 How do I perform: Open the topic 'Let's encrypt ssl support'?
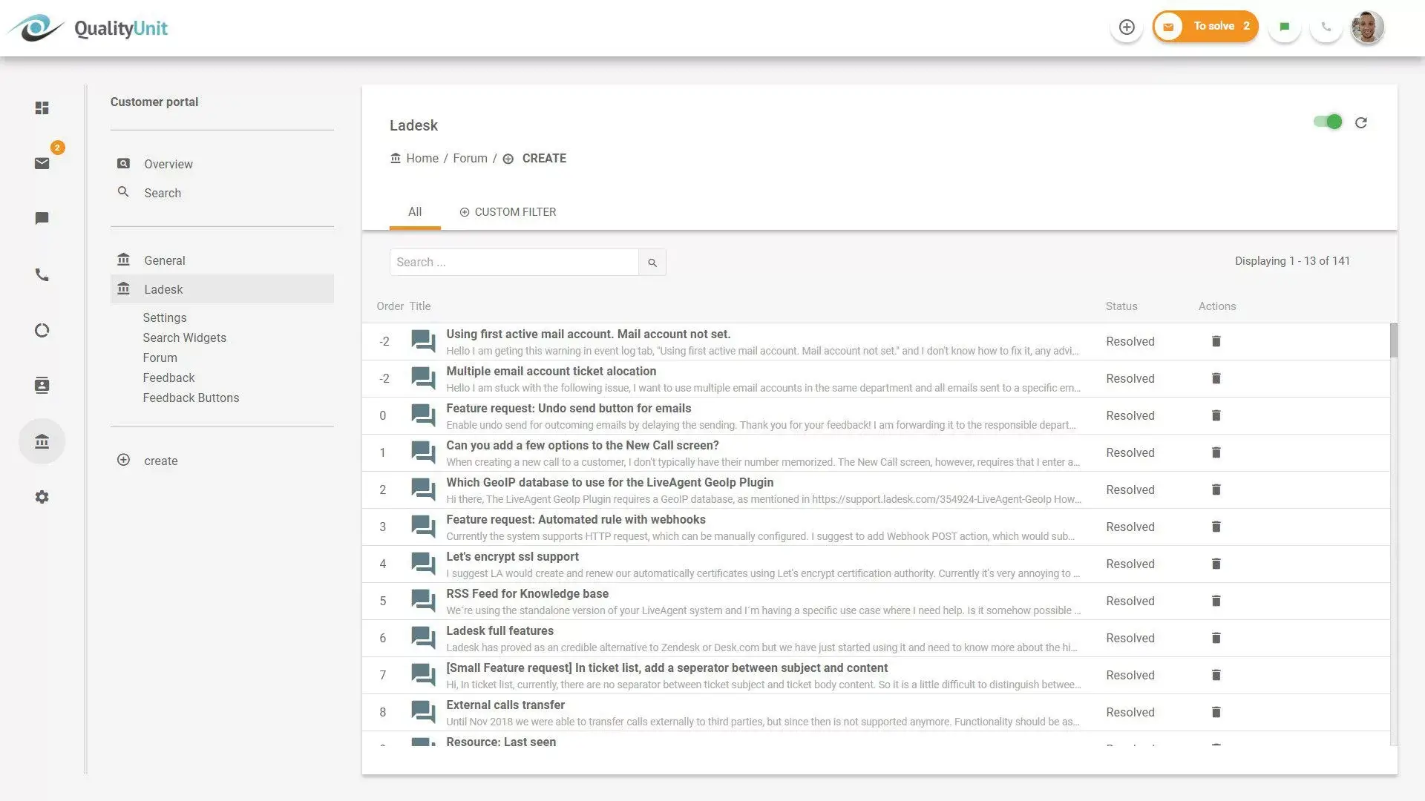point(512,556)
